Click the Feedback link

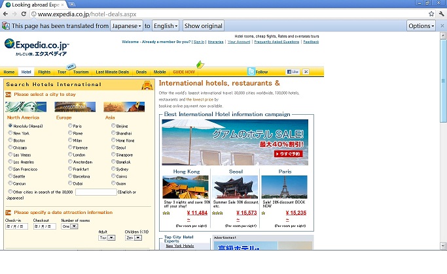coord(311,42)
